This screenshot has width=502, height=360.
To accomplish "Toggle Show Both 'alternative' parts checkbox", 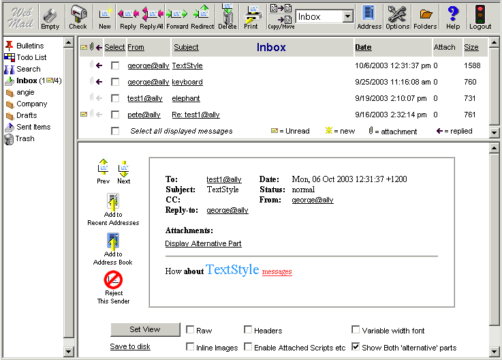I will click(356, 347).
